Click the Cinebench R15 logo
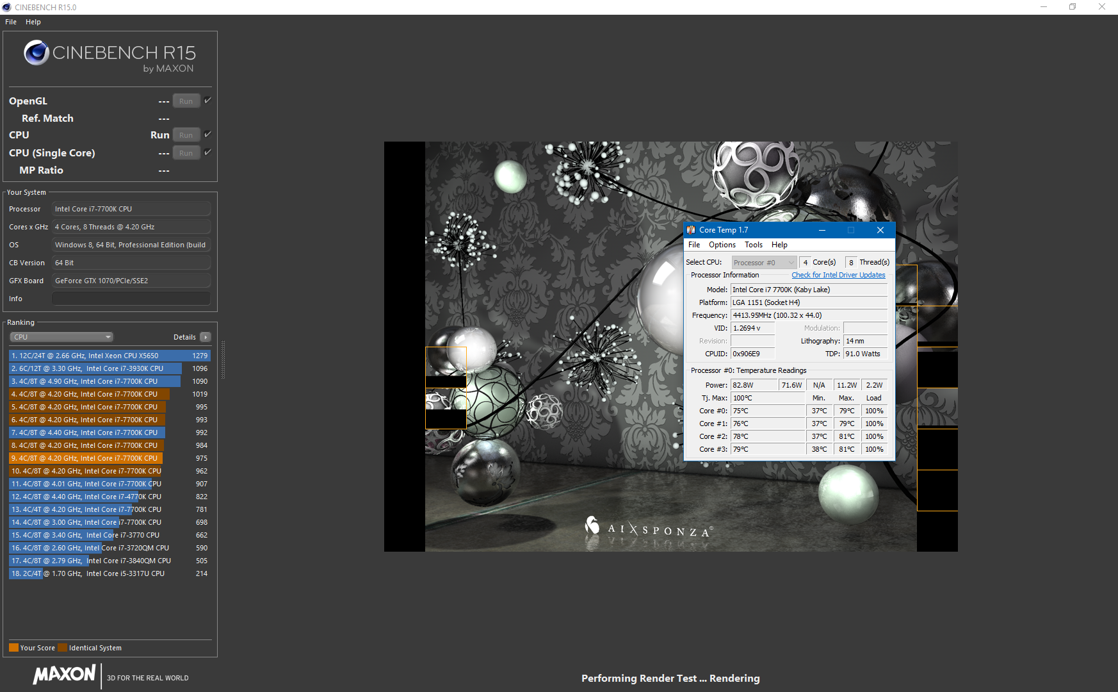 pos(109,56)
